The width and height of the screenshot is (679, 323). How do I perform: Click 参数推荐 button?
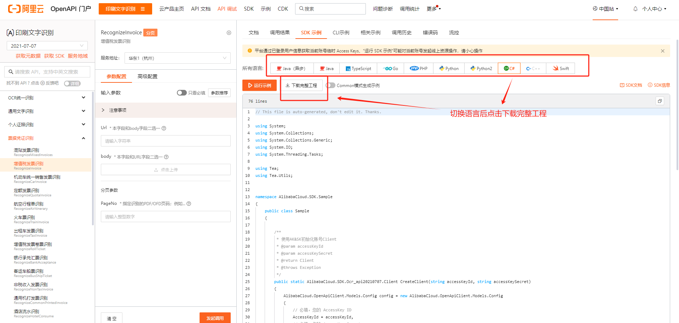219,93
